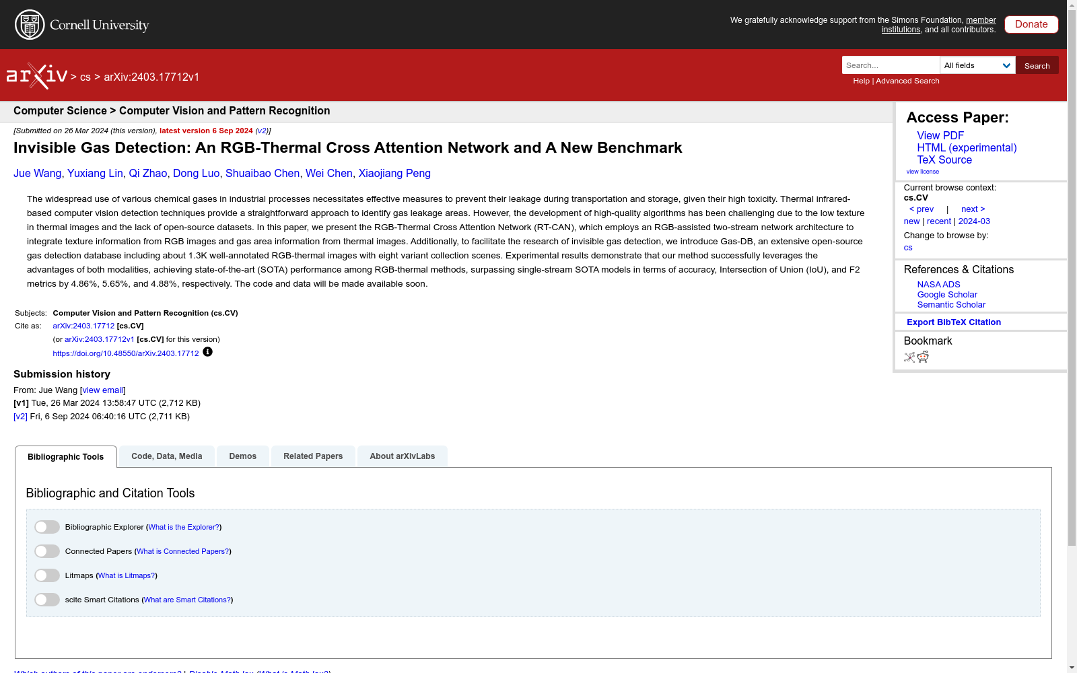This screenshot has width=1077, height=673.
Task: Go to next paper link
Action: pos(973,209)
